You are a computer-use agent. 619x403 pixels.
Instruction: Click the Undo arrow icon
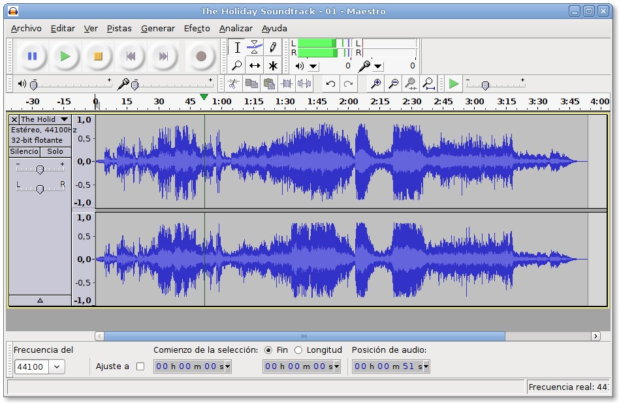(x=330, y=83)
